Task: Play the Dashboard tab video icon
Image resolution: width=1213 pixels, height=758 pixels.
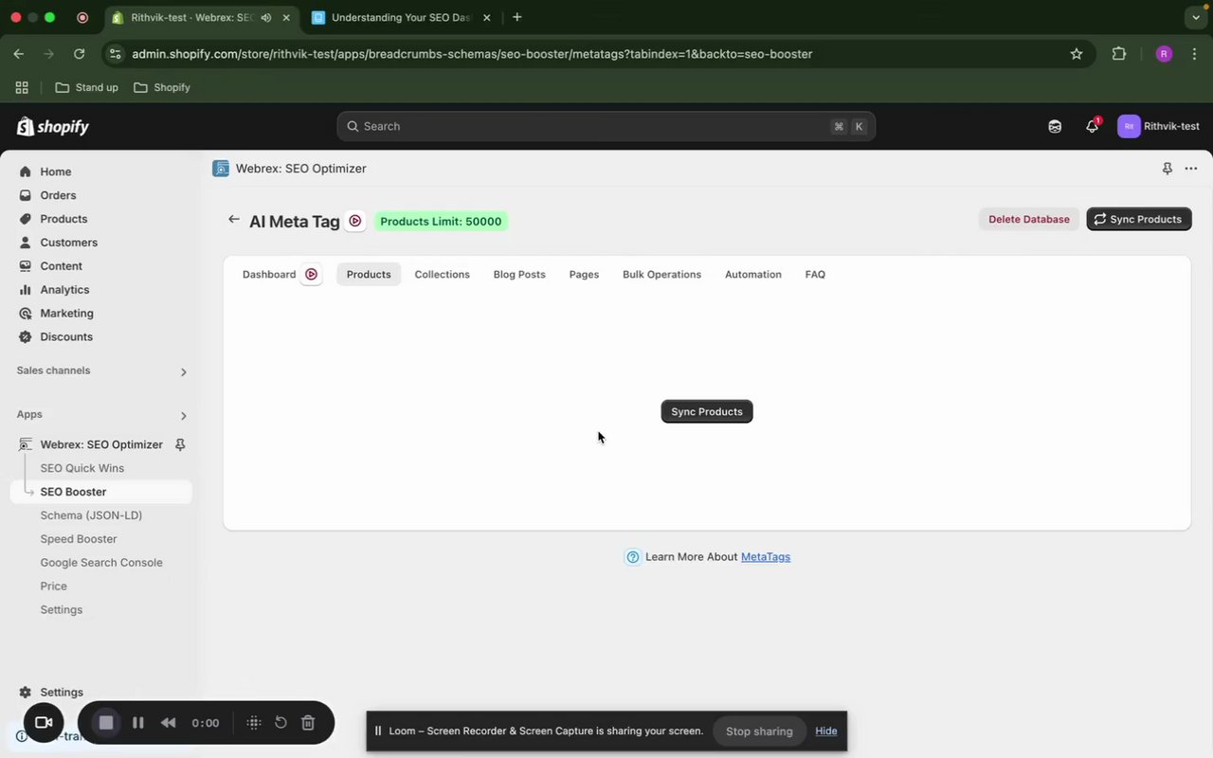Action: click(x=311, y=275)
